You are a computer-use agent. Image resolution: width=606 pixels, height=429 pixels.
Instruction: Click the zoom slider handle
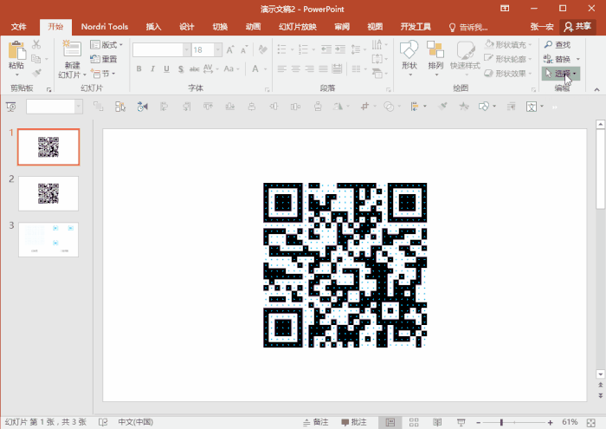click(501, 422)
